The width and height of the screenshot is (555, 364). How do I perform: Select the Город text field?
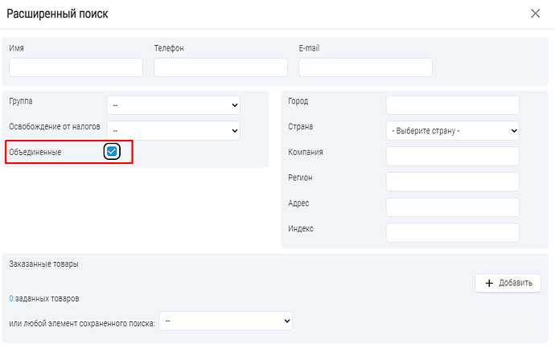453,104
